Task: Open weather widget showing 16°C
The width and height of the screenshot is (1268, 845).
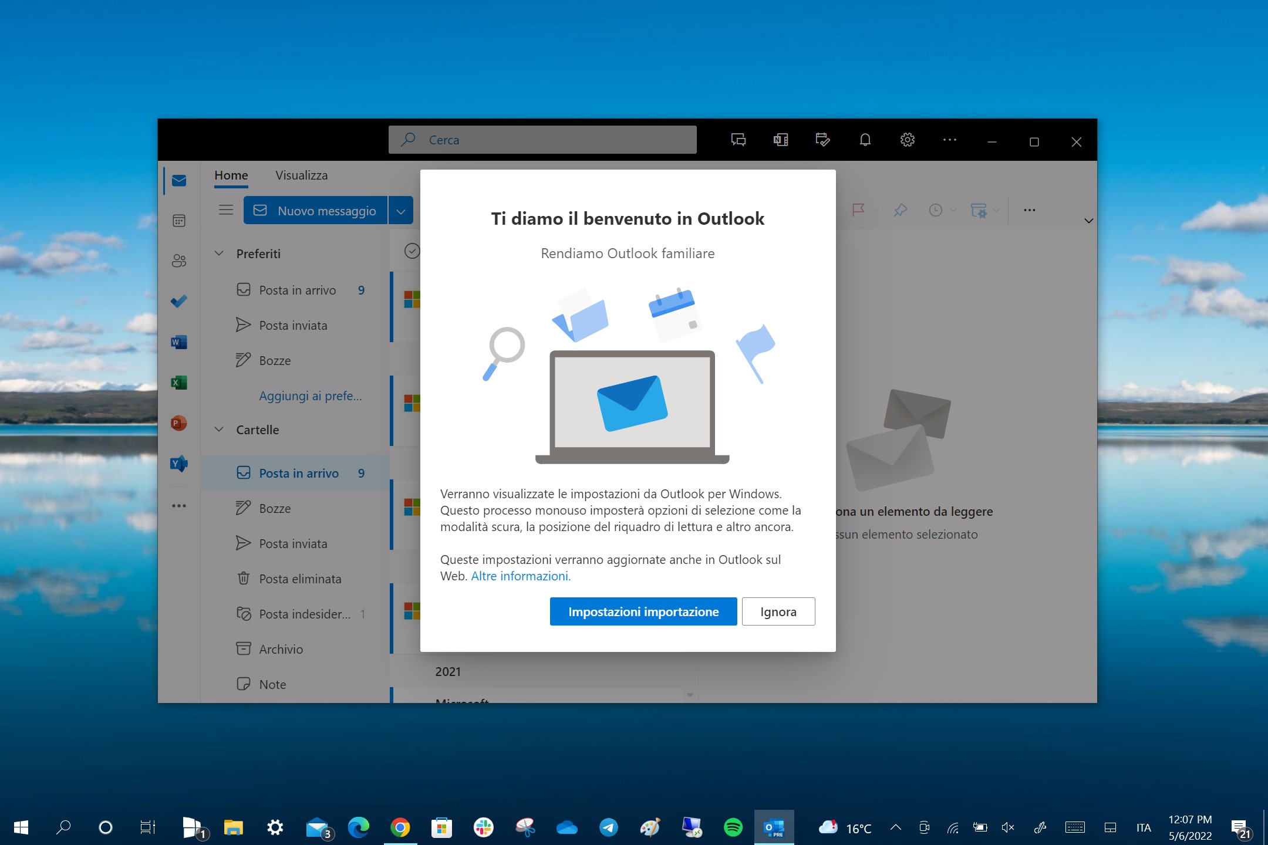Action: [845, 827]
